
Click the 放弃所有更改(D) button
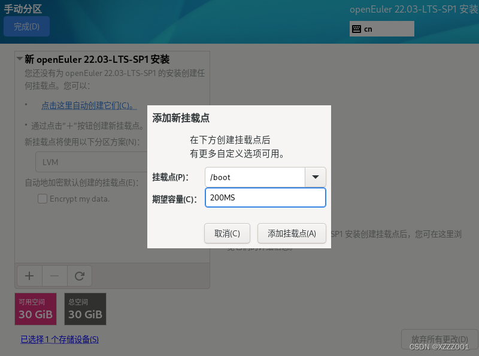(440, 339)
